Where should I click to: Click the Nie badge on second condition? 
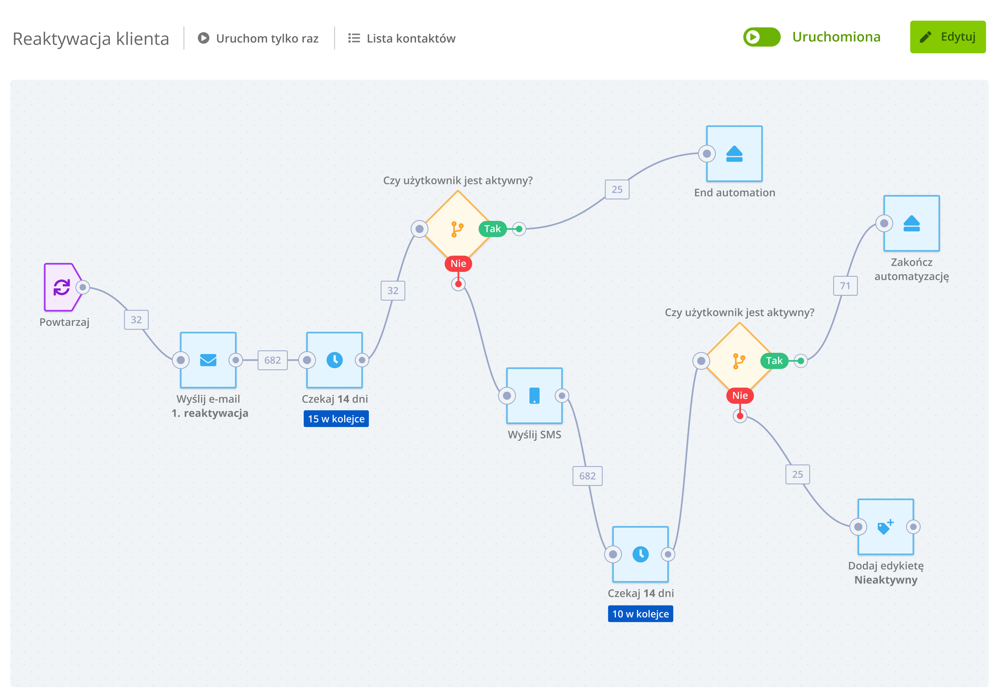point(740,395)
